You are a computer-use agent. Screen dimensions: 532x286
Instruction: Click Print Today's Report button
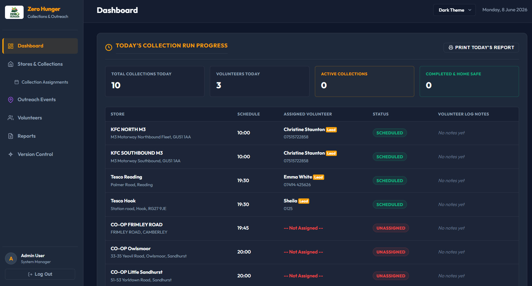point(481,47)
